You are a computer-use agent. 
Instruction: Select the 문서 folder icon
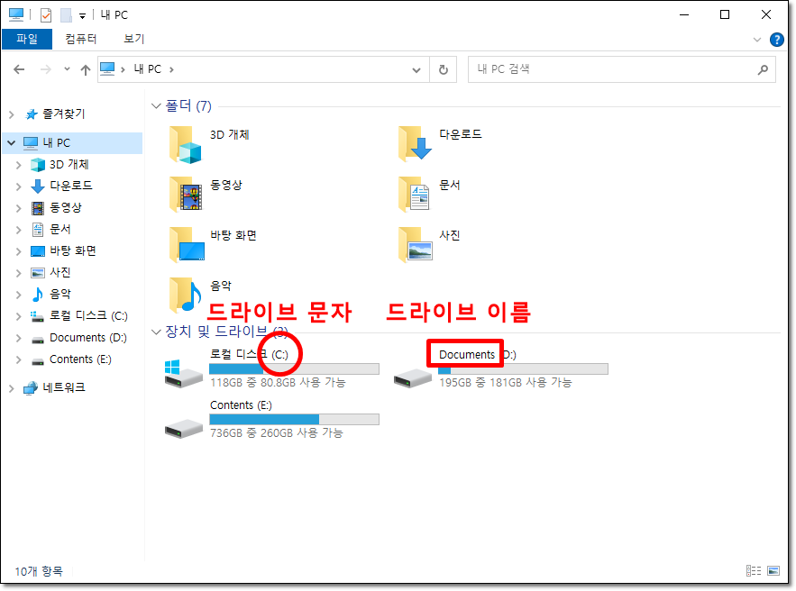tap(415, 195)
